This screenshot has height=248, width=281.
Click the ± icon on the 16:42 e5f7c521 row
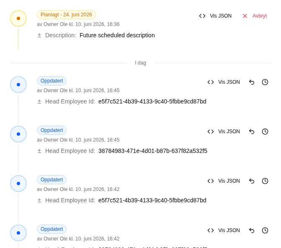[x=39, y=200]
